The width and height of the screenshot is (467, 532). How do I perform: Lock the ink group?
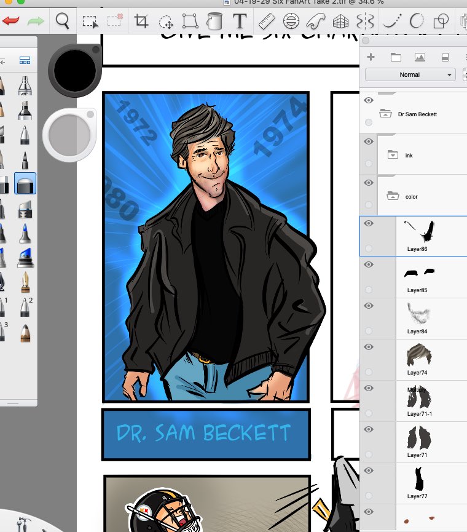coord(369,164)
